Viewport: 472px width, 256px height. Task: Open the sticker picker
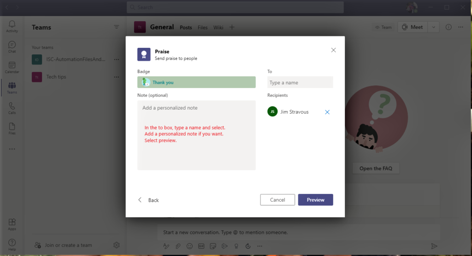(213, 246)
